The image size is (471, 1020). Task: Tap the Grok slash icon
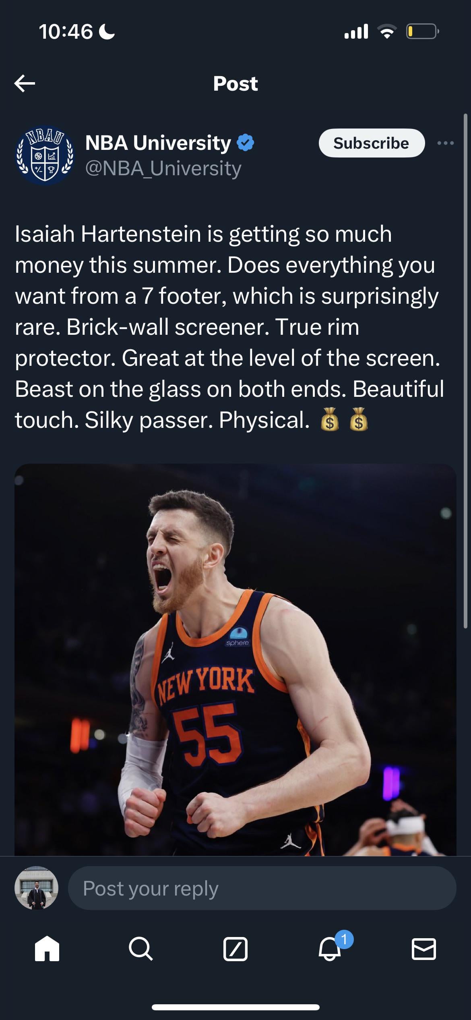tap(235, 949)
